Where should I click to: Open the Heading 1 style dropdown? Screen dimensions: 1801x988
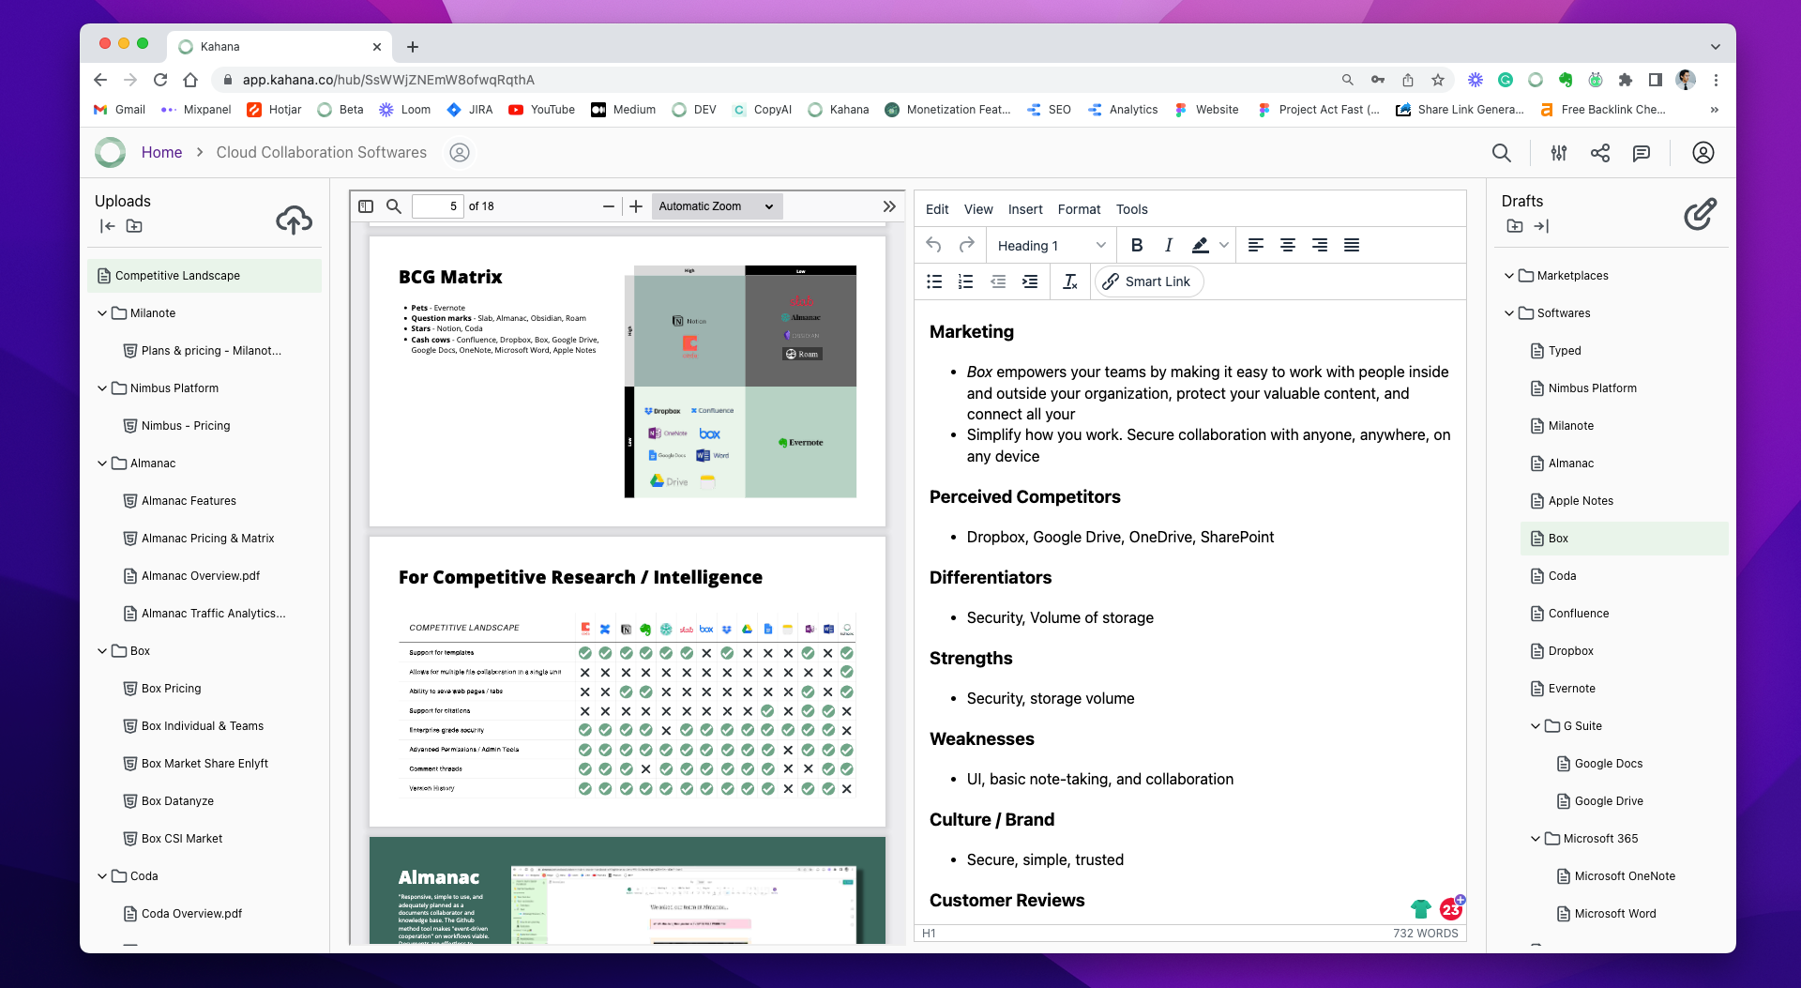point(1051,245)
